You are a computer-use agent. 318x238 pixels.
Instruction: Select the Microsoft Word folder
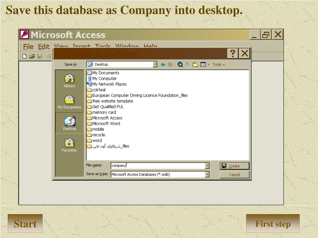click(x=103, y=123)
